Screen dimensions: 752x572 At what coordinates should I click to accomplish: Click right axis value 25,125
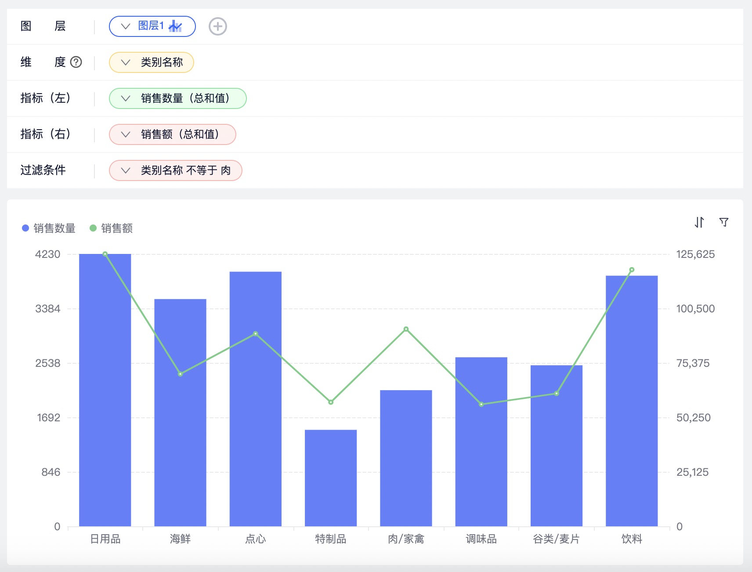pyautogui.click(x=692, y=472)
